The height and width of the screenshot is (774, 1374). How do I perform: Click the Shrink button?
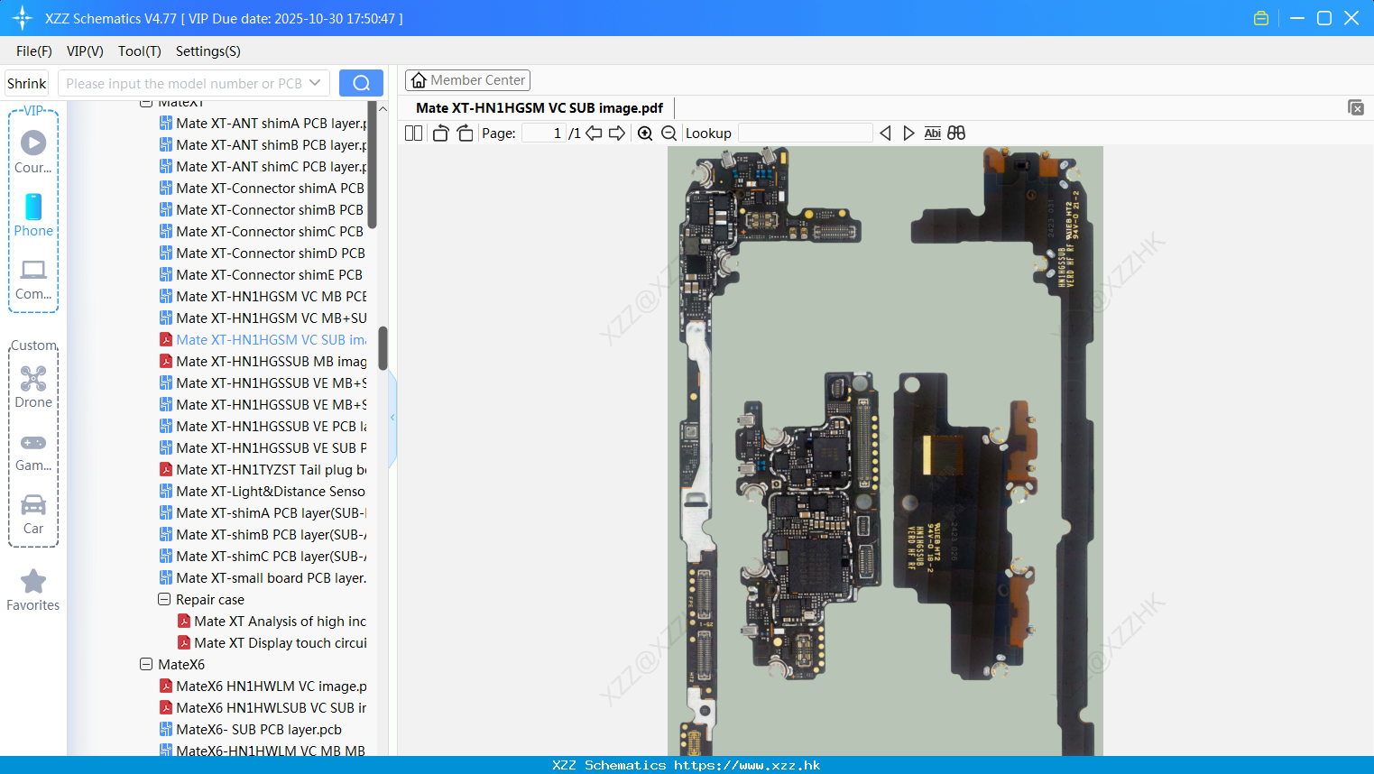click(x=27, y=83)
